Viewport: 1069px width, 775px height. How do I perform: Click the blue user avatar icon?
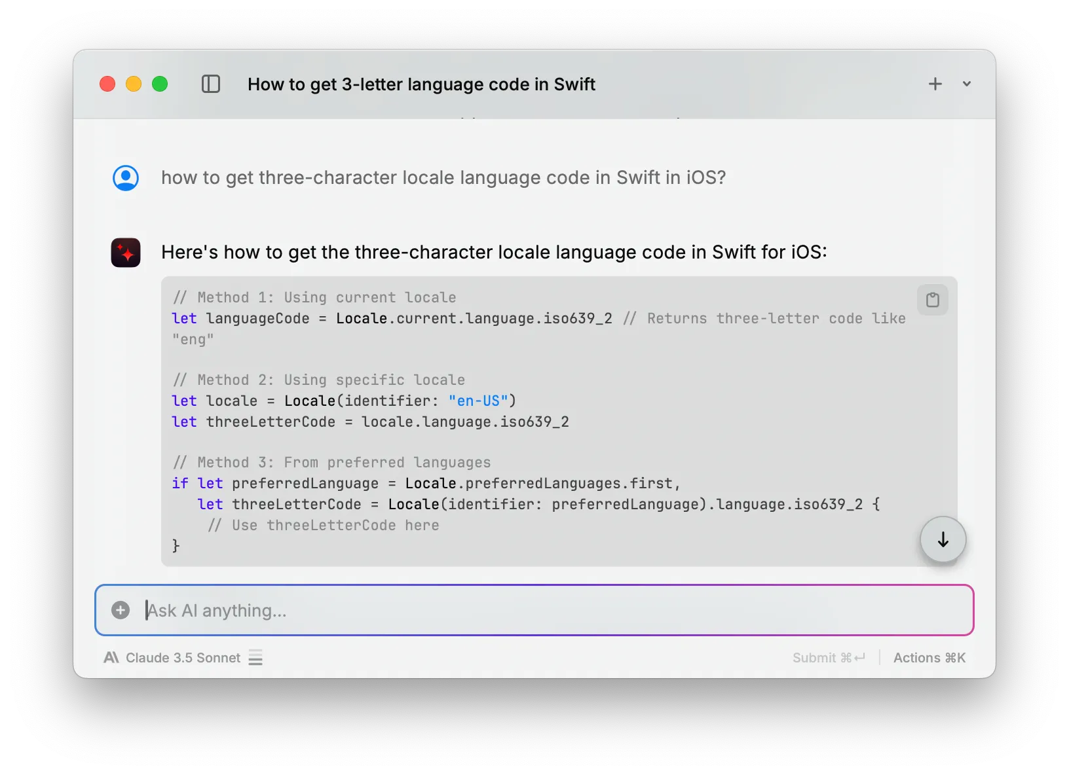point(126,178)
